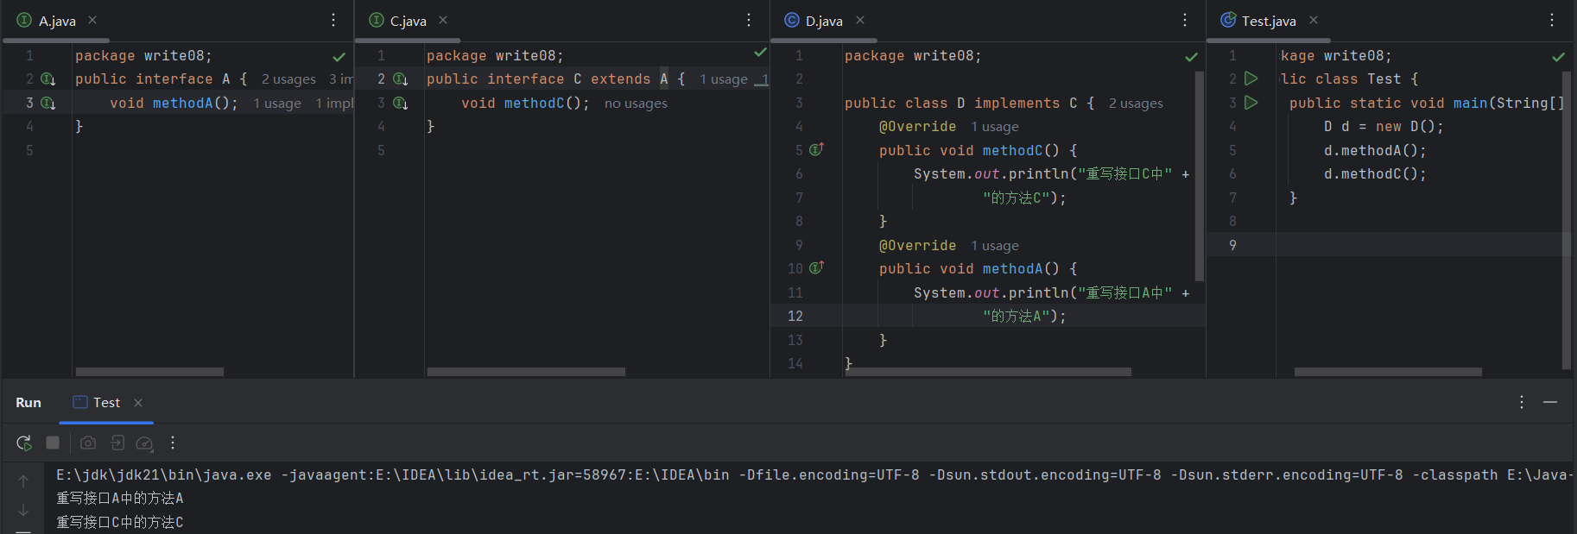Screen dimensions: 1577x534
Task: Click the profiler attach icon in Run toolbar
Action: [145, 443]
